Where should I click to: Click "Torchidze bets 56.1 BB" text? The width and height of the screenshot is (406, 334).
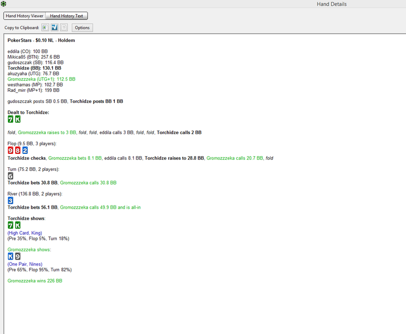coord(32,207)
